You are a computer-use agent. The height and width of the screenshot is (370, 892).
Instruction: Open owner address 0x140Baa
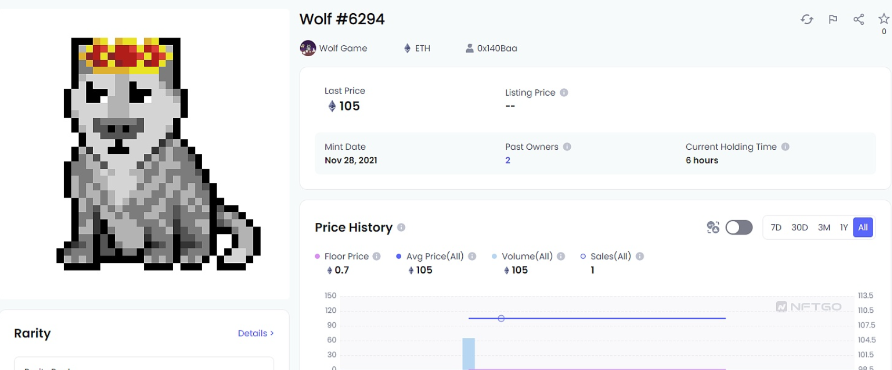tap(497, 48)
